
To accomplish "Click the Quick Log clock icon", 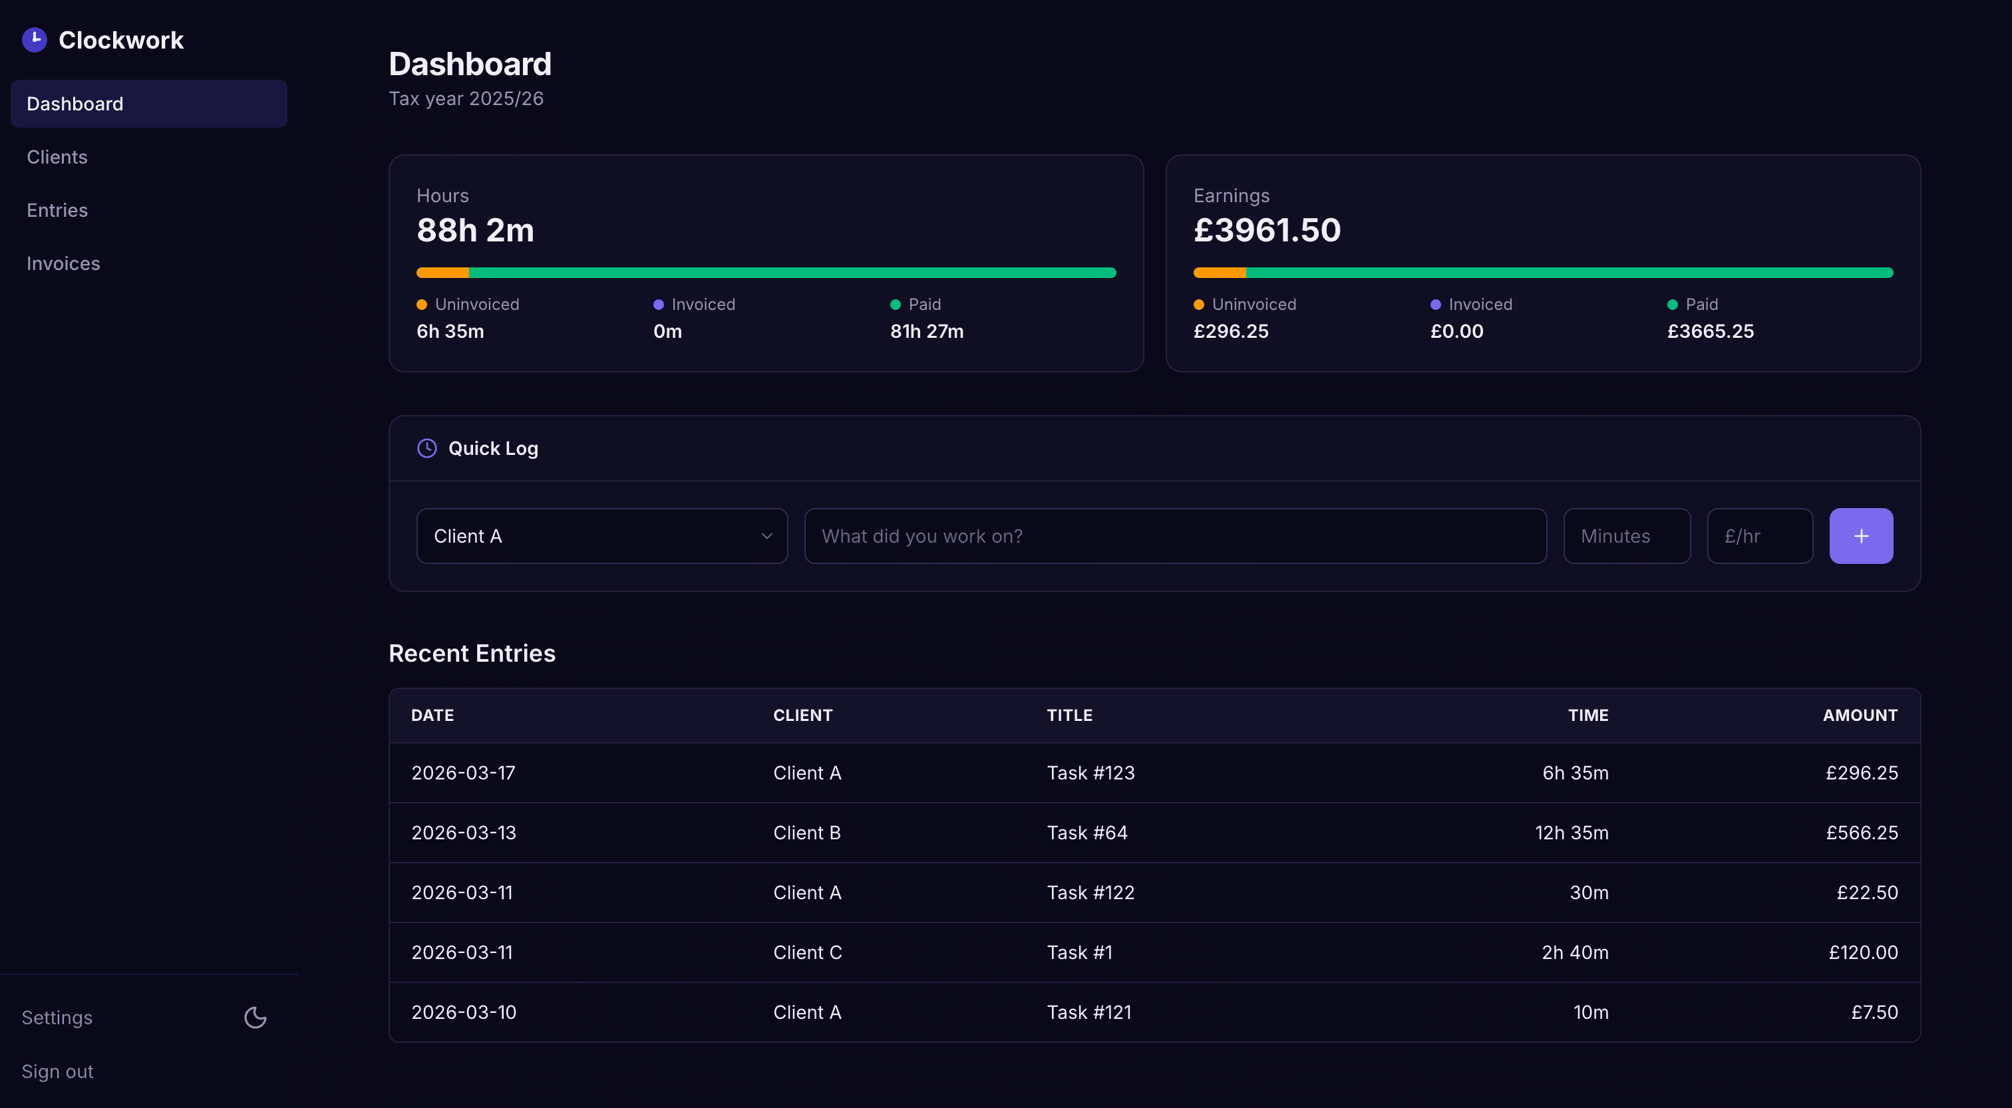I will tap(427, 448).
